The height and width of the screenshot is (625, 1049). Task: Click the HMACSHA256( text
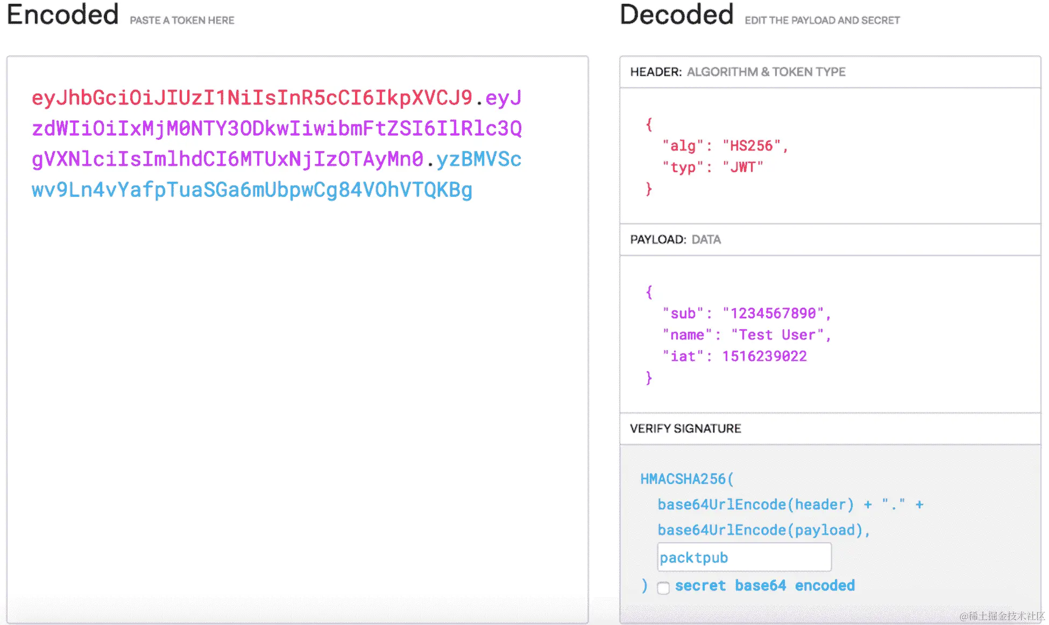tap(686, 479)
